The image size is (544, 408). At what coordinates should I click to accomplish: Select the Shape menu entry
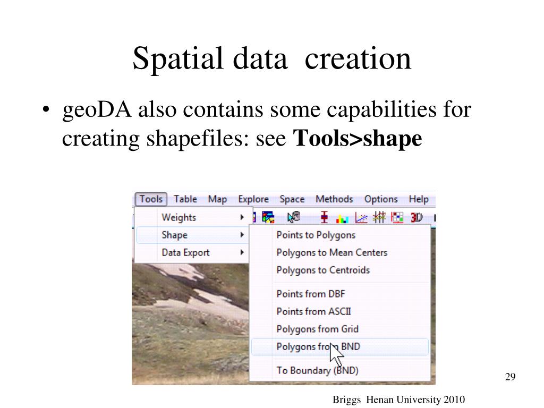coord(191,235)
